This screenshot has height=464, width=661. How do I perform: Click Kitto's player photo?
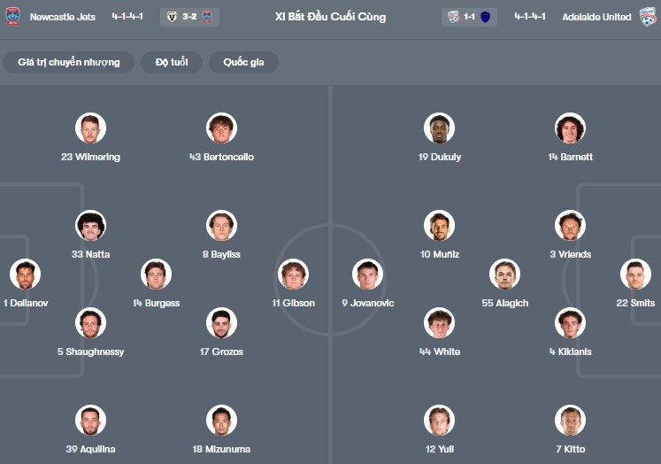click(571, 421)
